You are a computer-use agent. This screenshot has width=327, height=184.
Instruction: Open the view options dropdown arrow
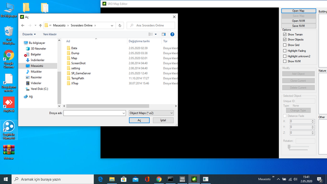click(x=155, y=34)
